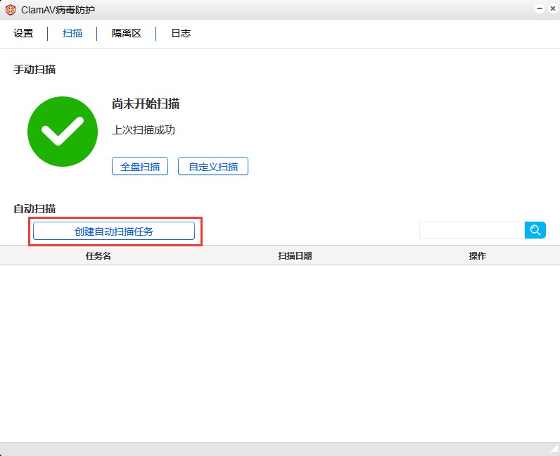The width and height of the screenshot is (560, 456).
Task: Click the 尚未开始扫描 status text
Action: coord(146,104)
